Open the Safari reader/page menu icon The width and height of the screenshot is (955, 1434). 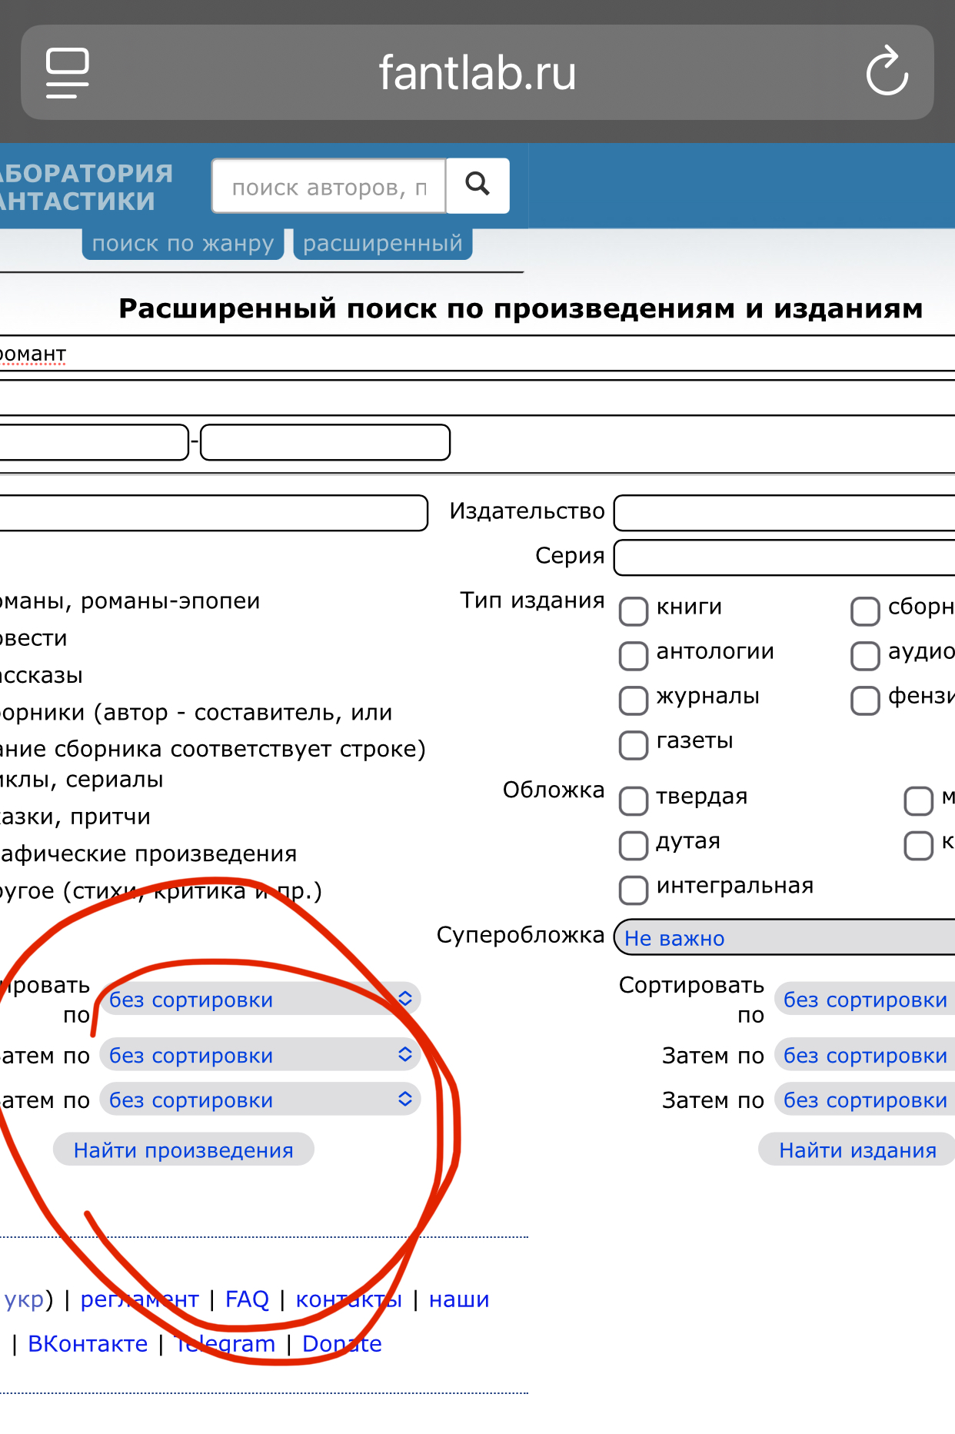tap(68, 72)
